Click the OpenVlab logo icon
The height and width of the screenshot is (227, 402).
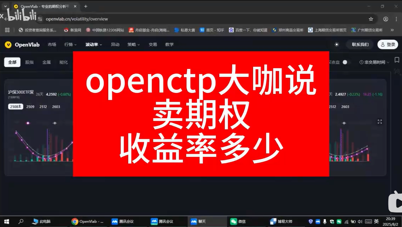[x=8, y=45]
